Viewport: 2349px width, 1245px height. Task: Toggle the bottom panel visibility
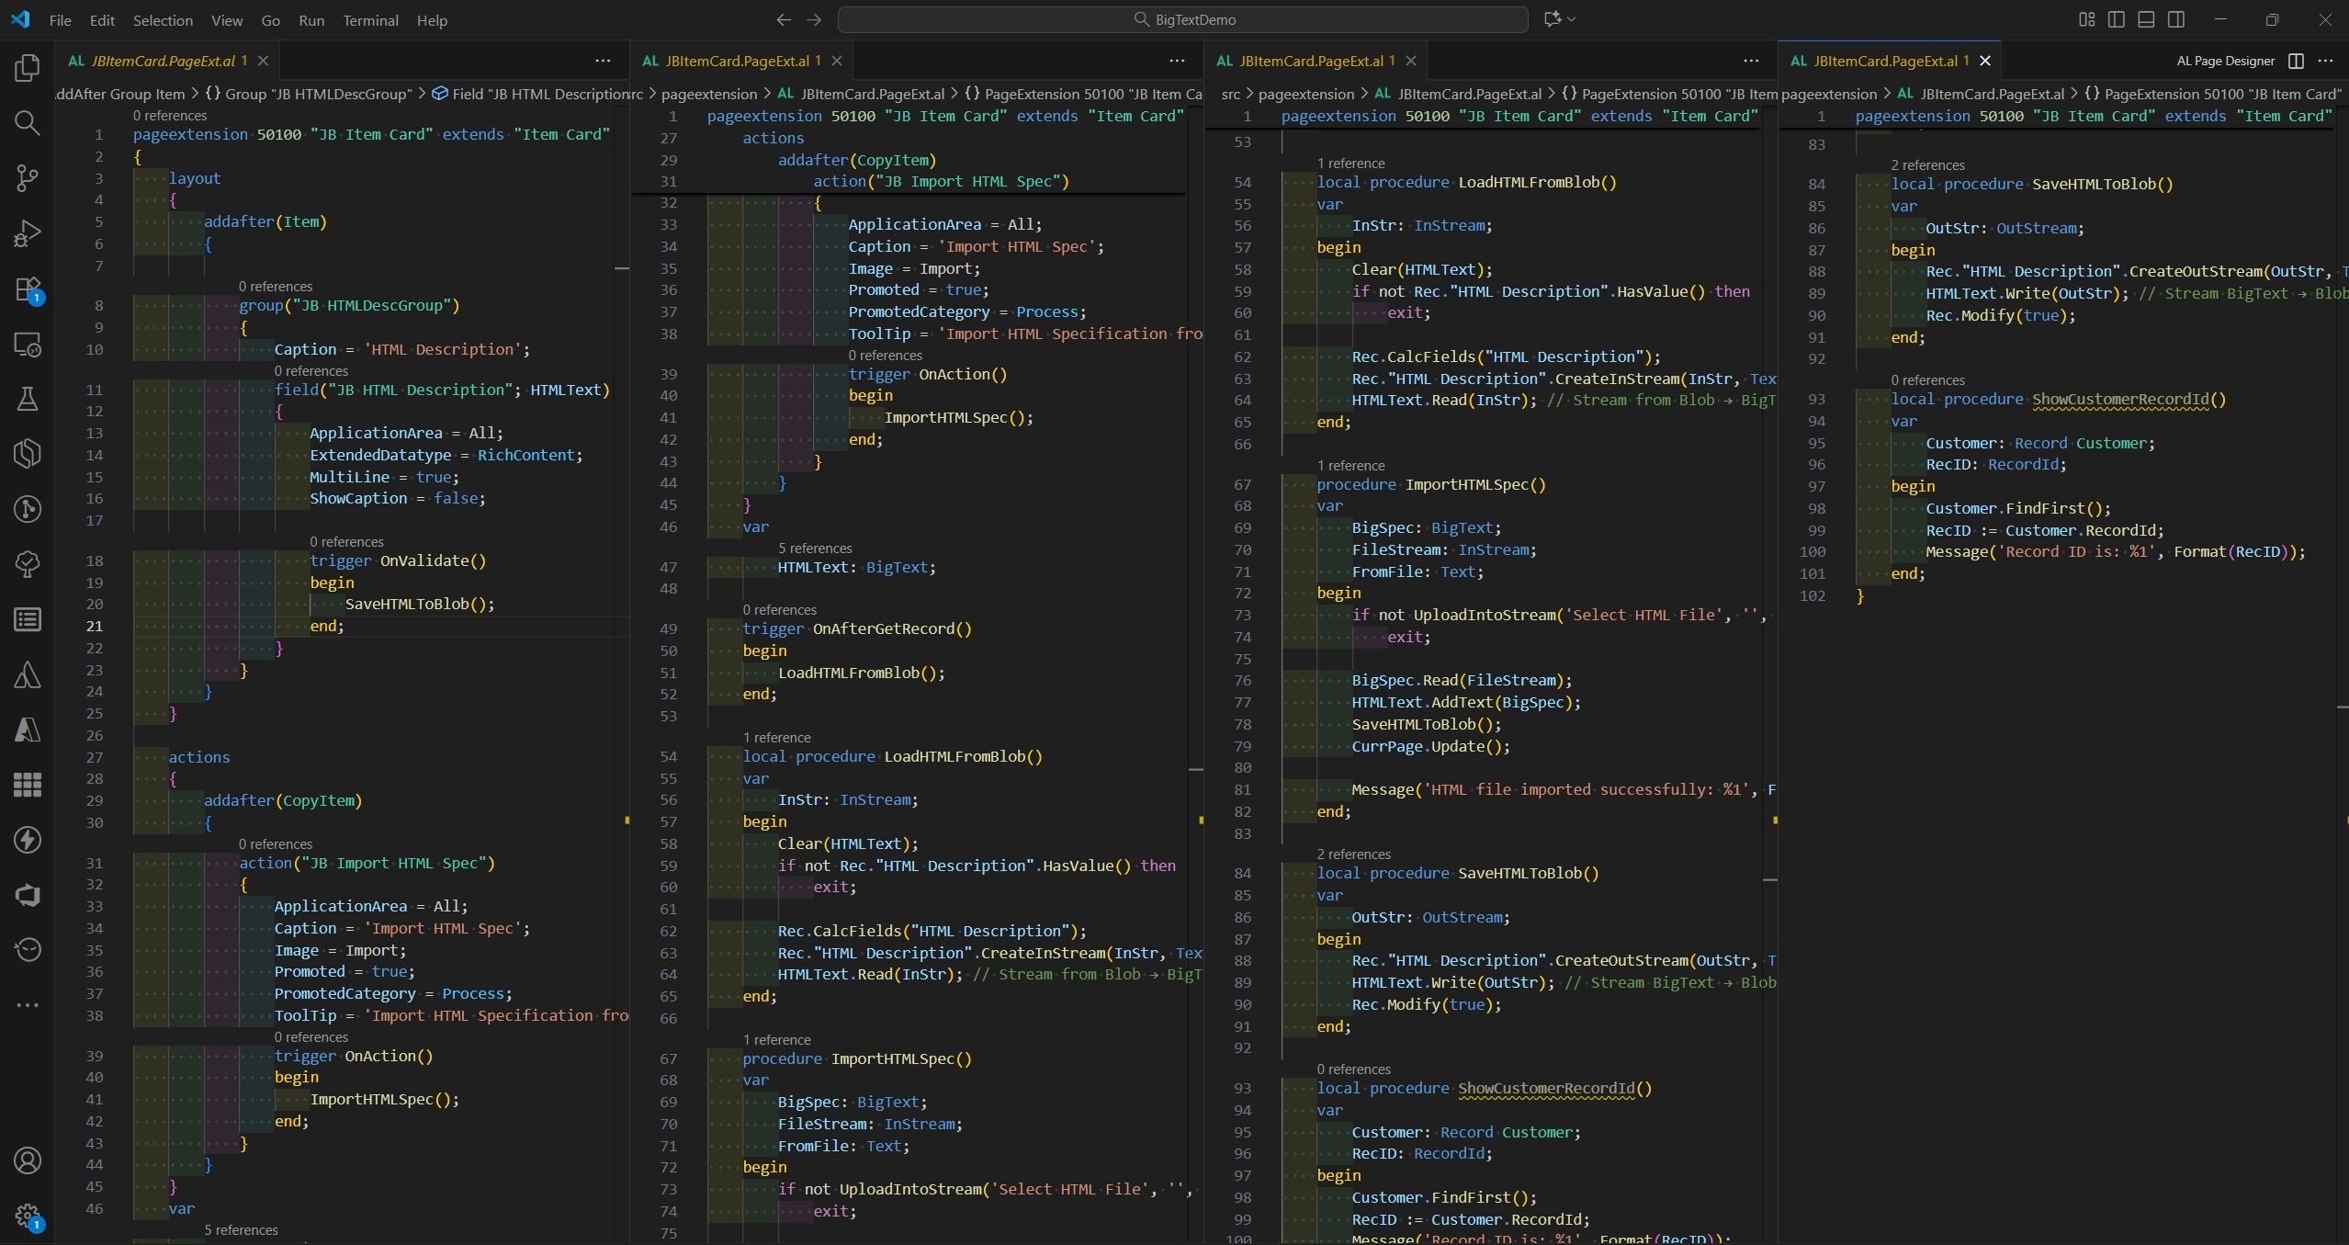[2146, 19]
